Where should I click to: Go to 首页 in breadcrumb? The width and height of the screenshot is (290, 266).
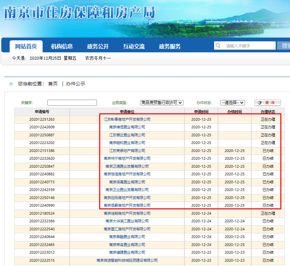pos(53,84)
